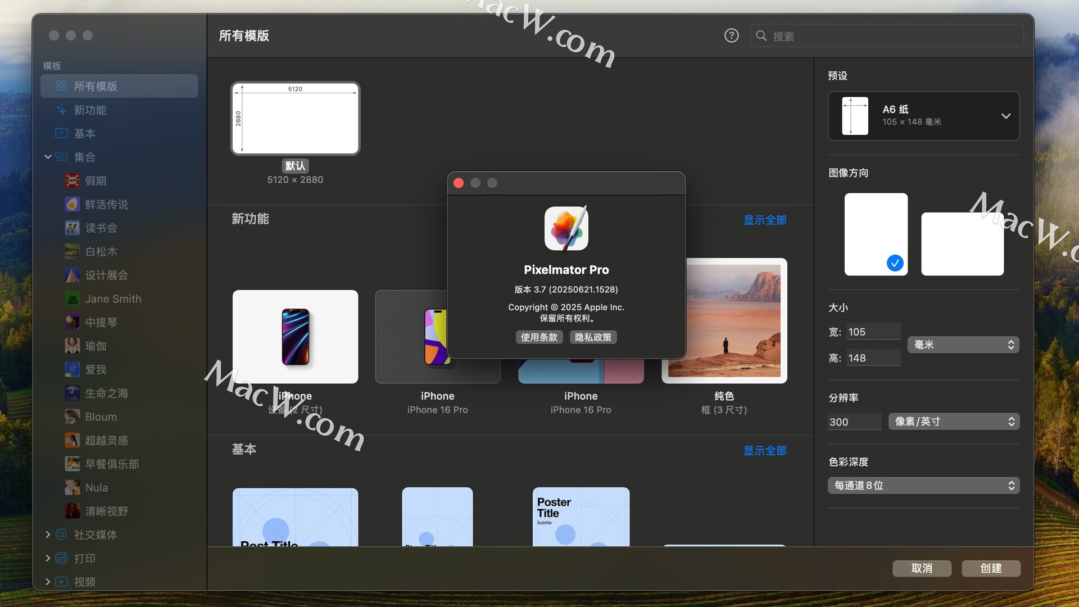1079x607 pixels.
Task: Click the 视频 play icon
Action: coord(61,582)
